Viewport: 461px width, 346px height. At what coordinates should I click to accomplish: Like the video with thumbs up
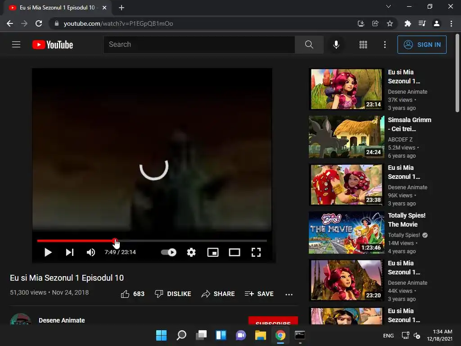tap(133, 294)
